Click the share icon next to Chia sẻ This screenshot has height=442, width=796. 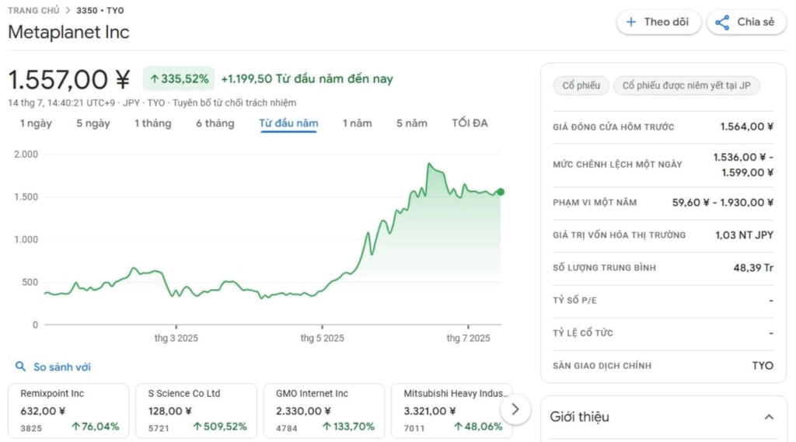[x=722, y=23]
